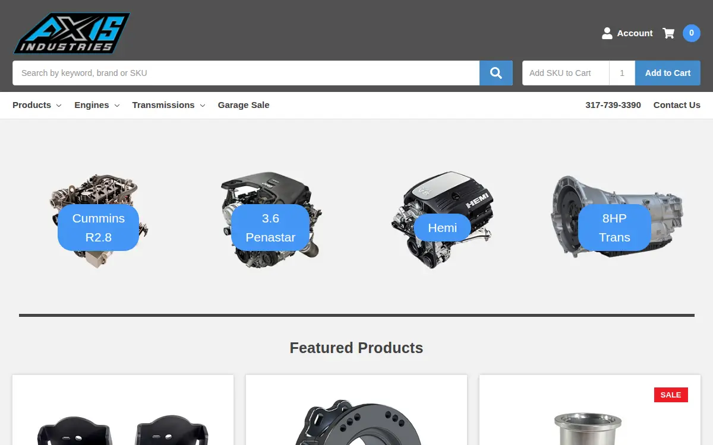
Task: Expand the Transmissions menu
Action: (x=169, y=105)
